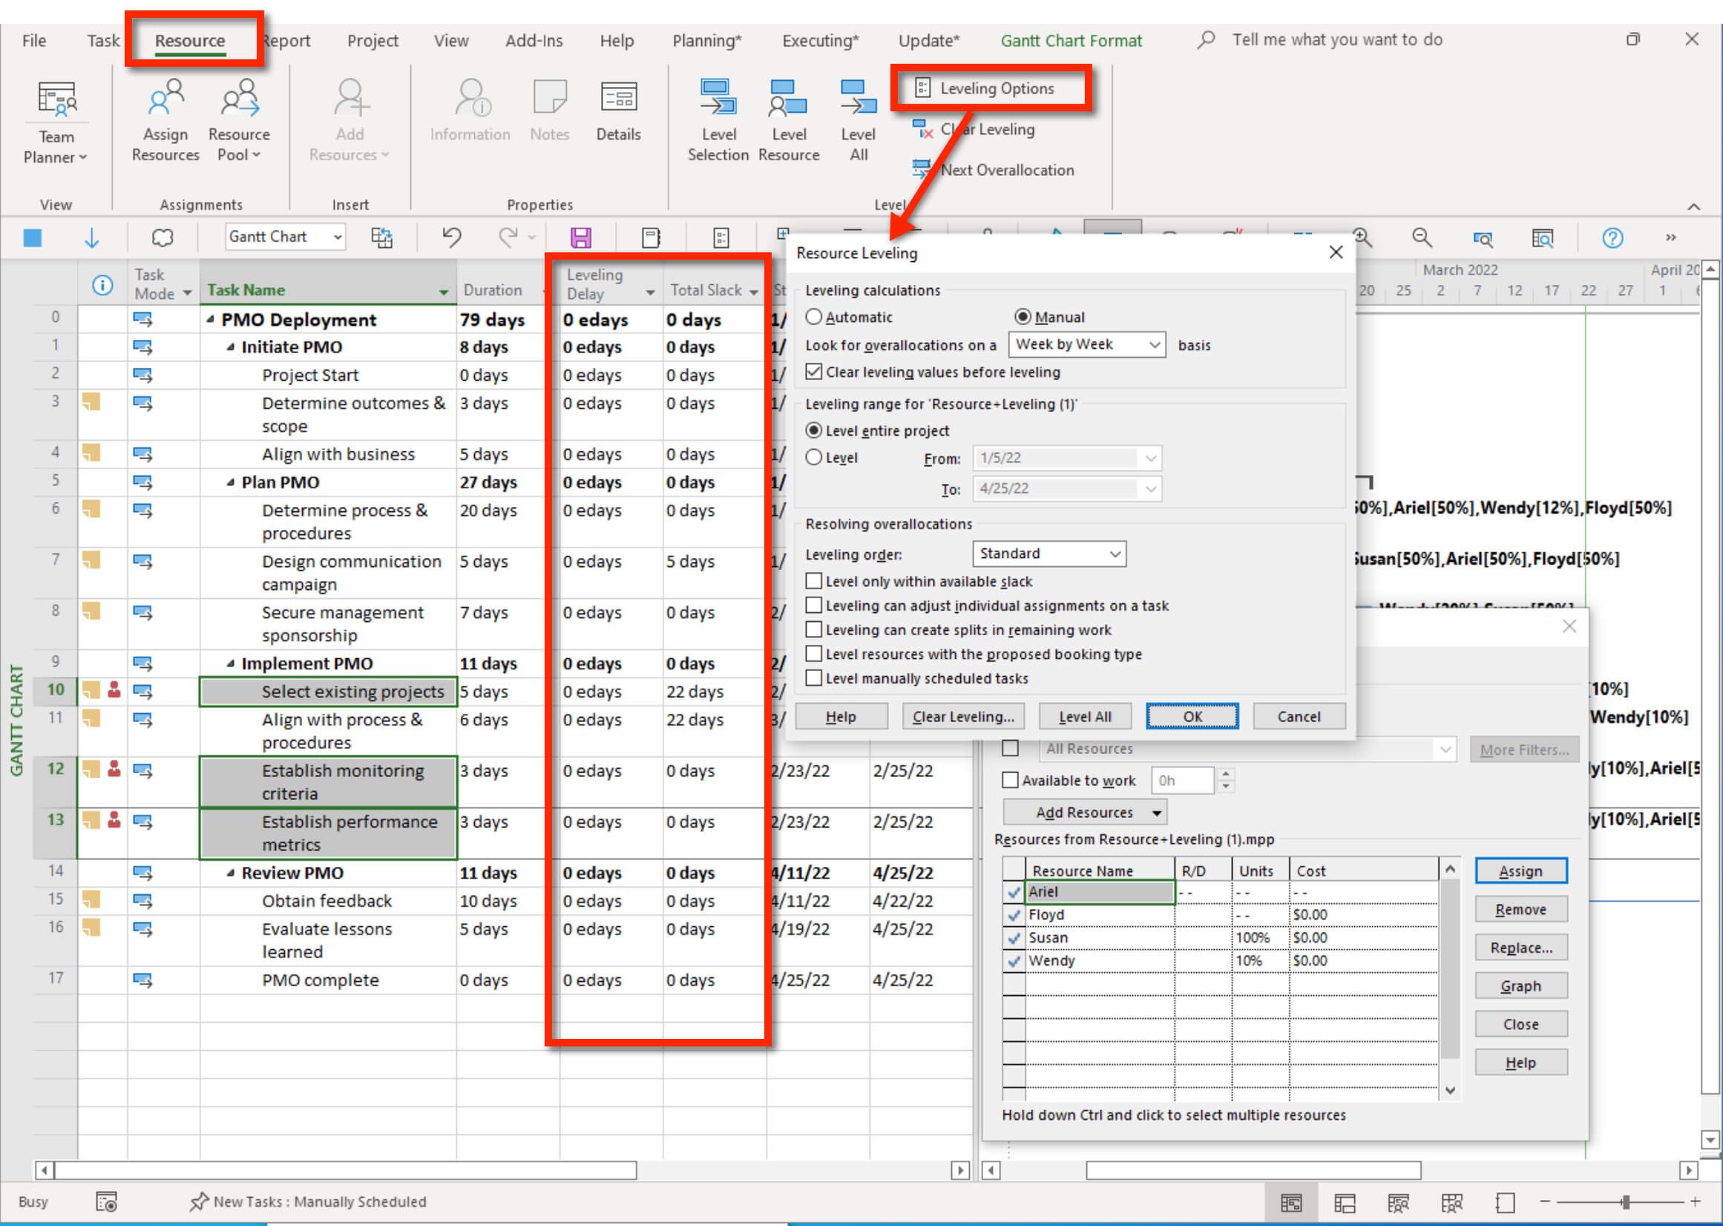Open the Help ribbon tab

click(x=617, y=41)
